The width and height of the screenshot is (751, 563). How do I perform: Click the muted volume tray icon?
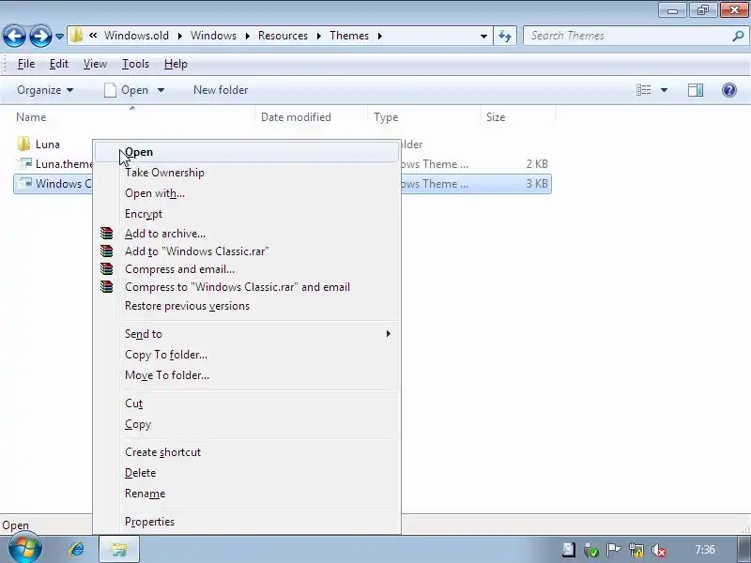click(659, 550)
